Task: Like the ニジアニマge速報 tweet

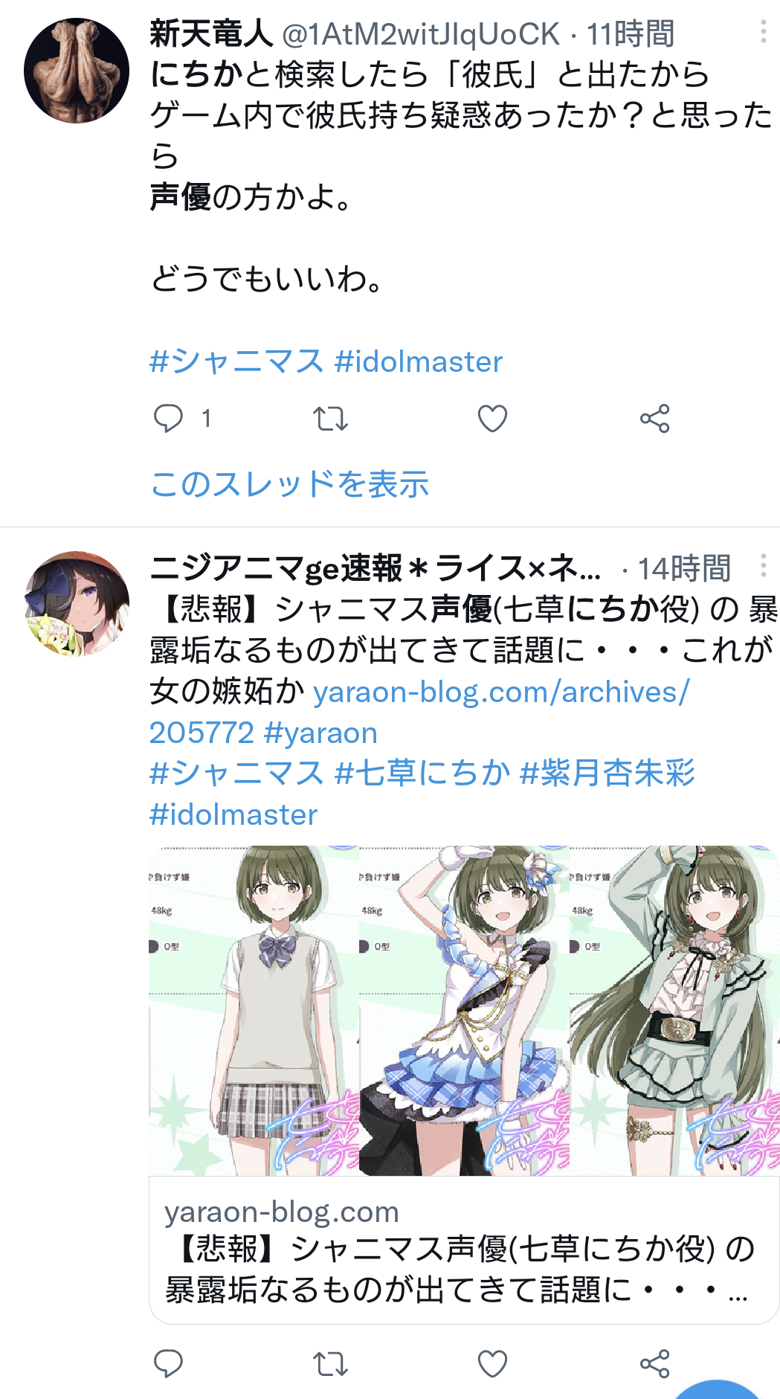Action: tap(492, 1363)
